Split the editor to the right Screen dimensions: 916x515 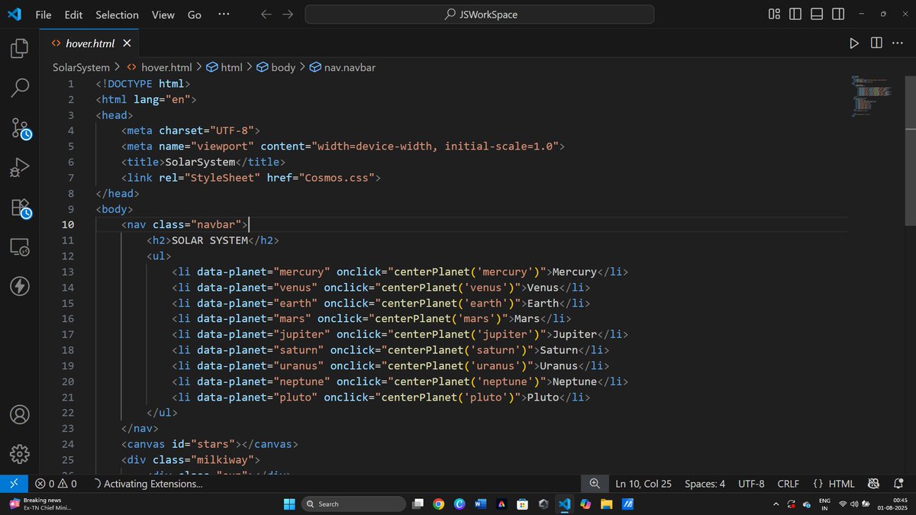[876, 43]
